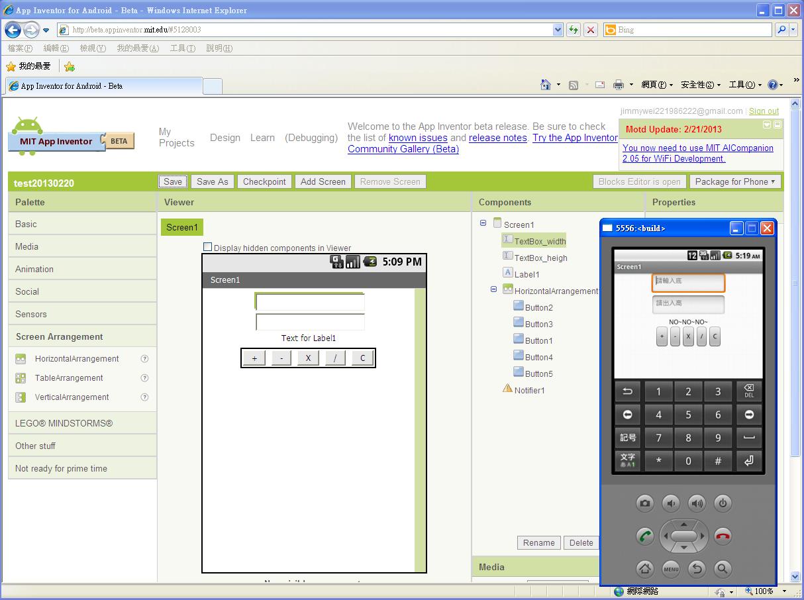Click the Bing search input field
Screen dimensions: 804x600
coord(693,30)
